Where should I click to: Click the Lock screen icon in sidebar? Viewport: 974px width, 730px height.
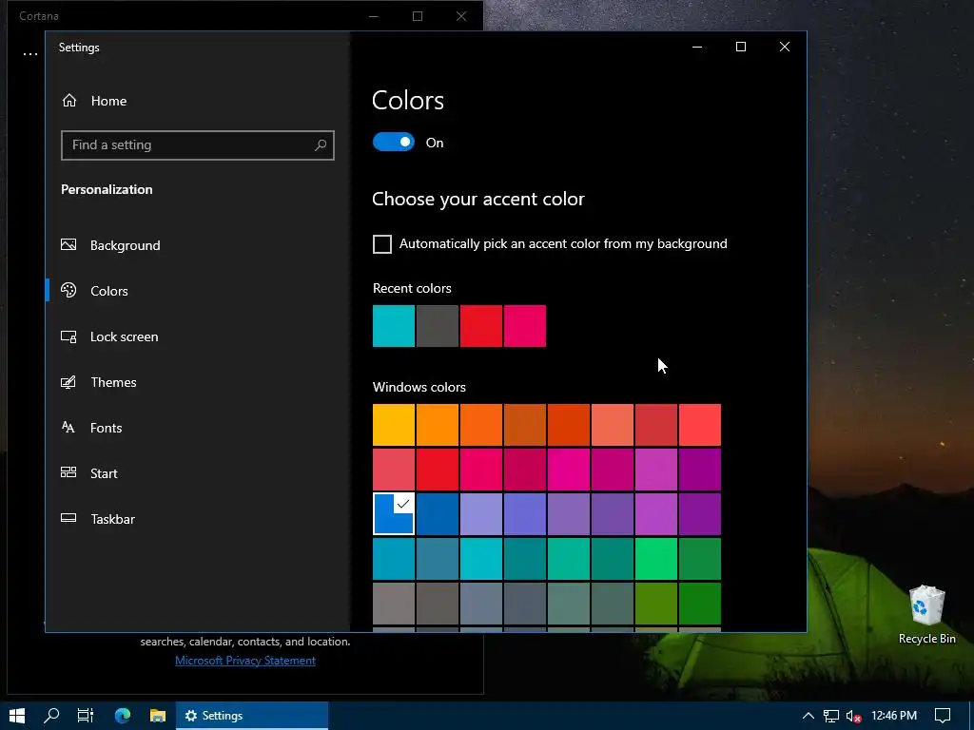point(68,336)
